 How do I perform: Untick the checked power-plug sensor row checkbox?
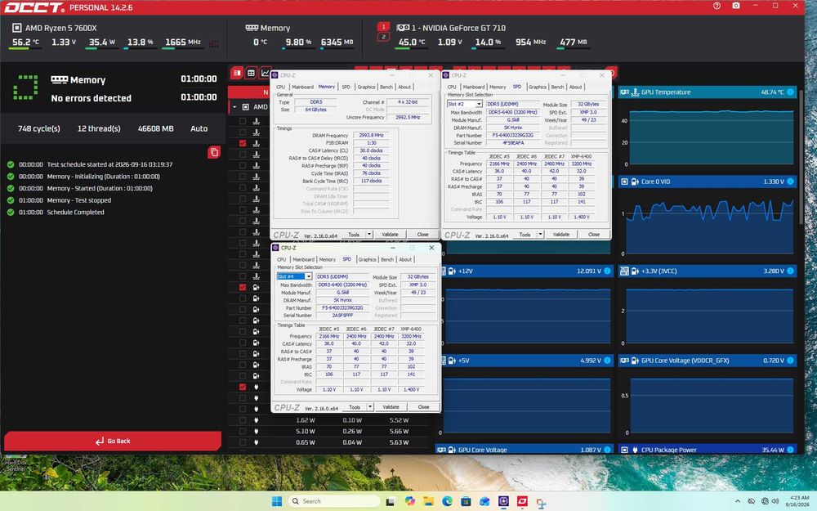[x=243, y=387]
